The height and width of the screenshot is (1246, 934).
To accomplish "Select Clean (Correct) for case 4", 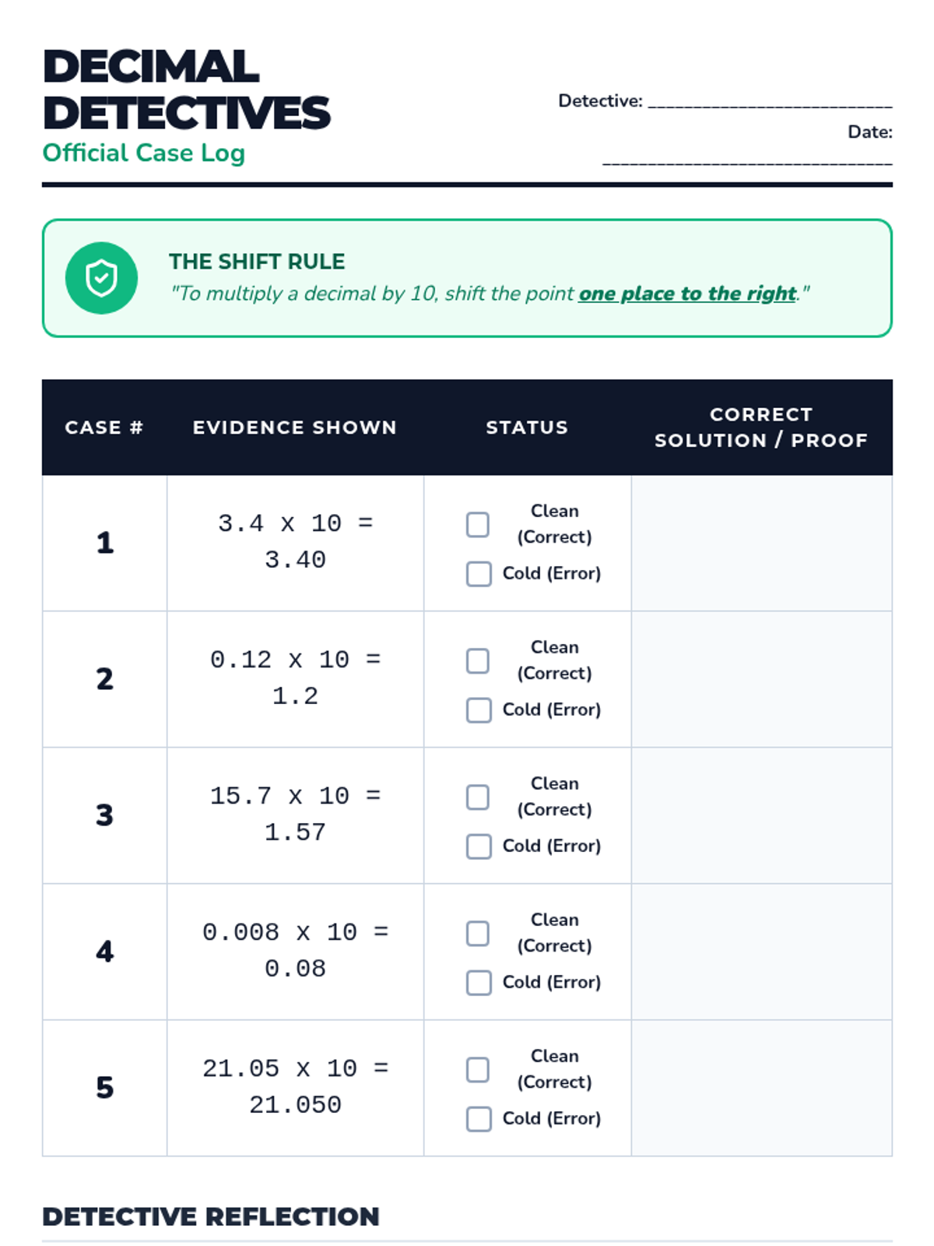I will point(478,933).
